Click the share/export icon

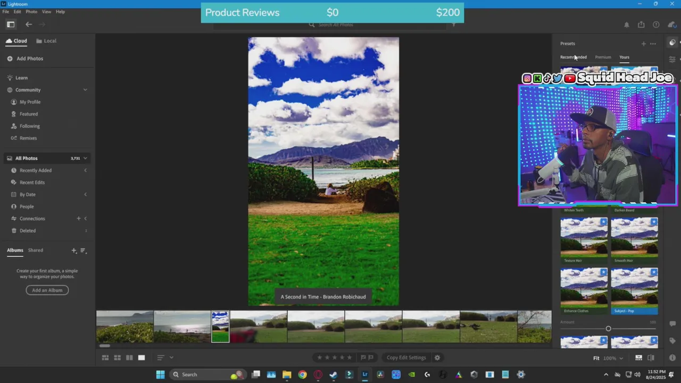point(641,24)
